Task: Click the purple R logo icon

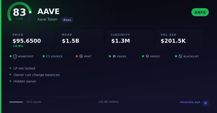Action: click(x=206, y=103)
